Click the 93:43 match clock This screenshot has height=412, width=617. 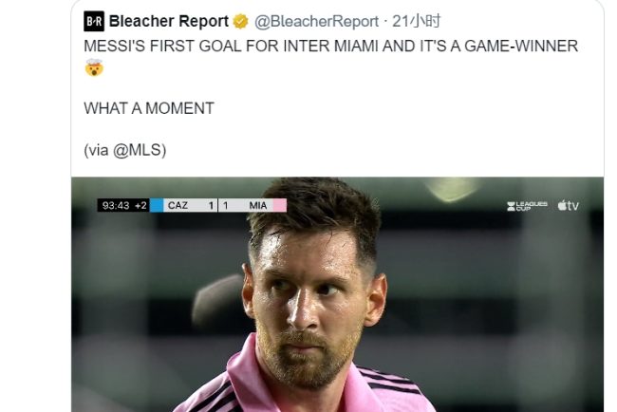[116, 205]
